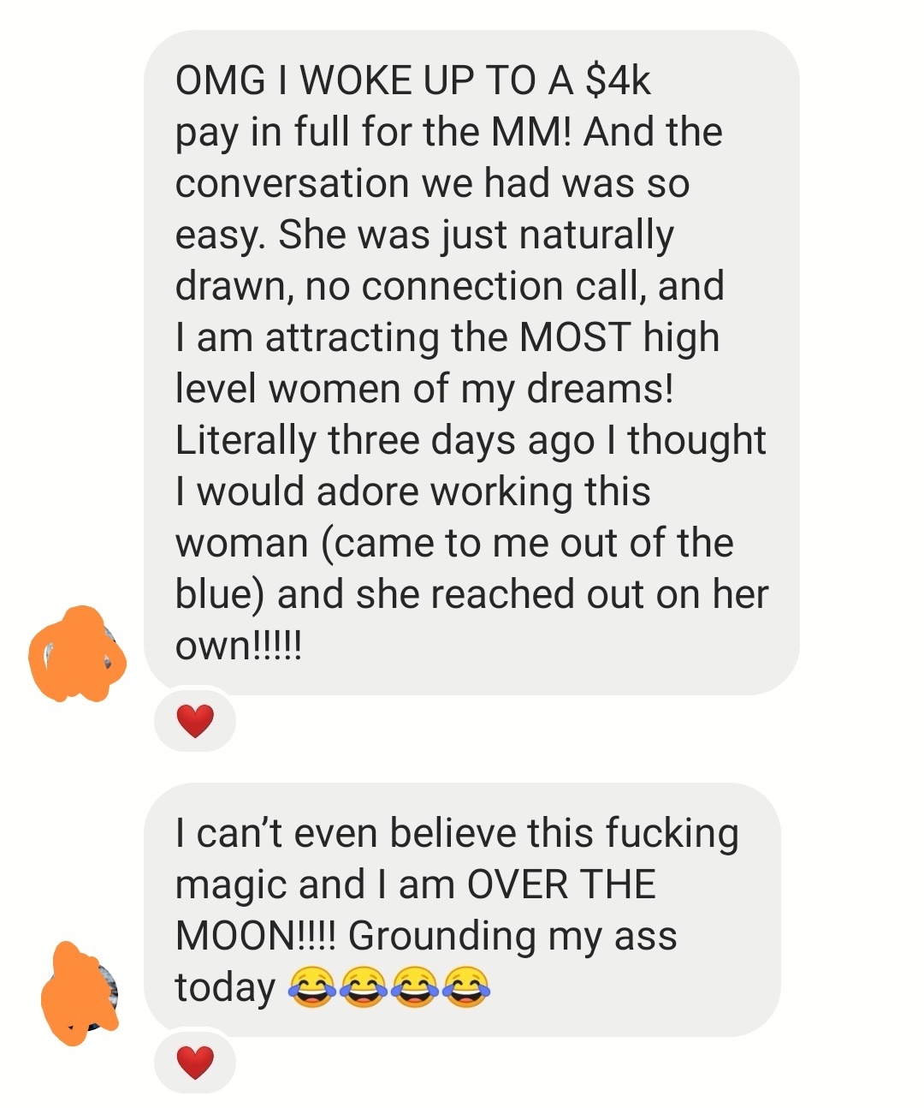This screenshot has width=924, height=1108.
Task: Click the '$4k' text in the first message
Action: pos(619,80)
